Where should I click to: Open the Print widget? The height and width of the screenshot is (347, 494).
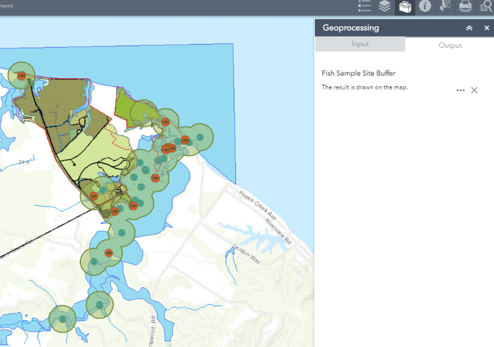(x=465, y=6)
